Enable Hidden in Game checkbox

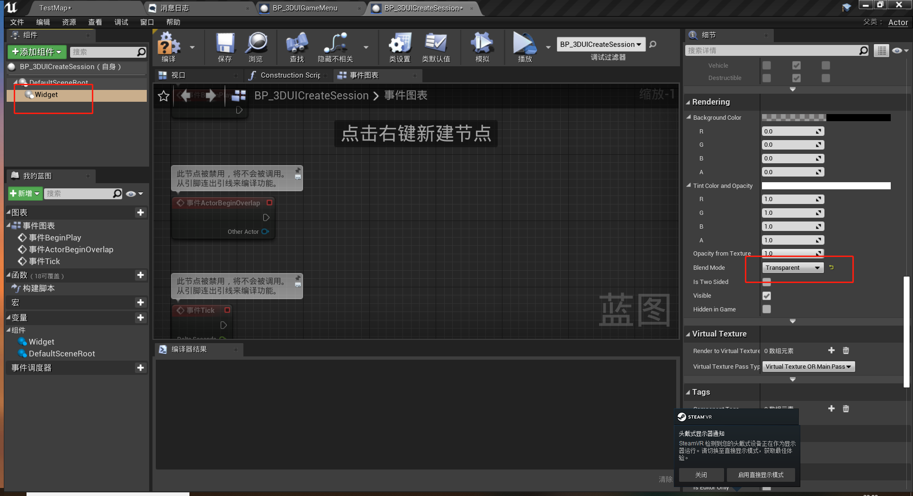point(767,309)
